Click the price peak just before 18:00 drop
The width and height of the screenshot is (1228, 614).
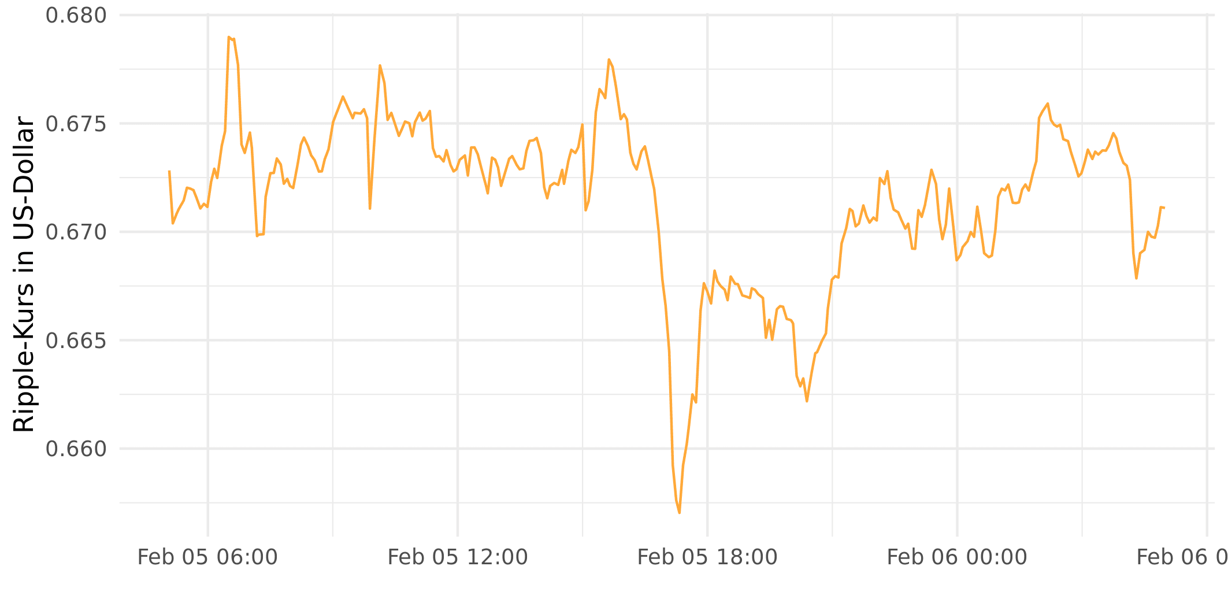[609, 60]
